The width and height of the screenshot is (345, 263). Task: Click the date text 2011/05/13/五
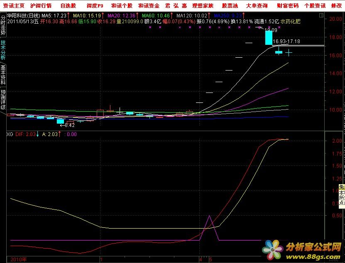coord(23,22)
